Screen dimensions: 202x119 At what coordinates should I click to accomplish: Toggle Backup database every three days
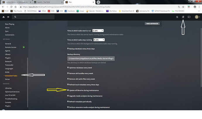tap(68, 48)
